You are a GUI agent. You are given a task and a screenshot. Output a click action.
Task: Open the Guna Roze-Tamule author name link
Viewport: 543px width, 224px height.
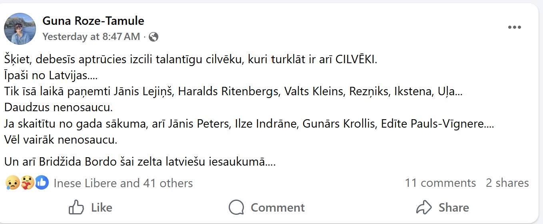pos(93,20)
